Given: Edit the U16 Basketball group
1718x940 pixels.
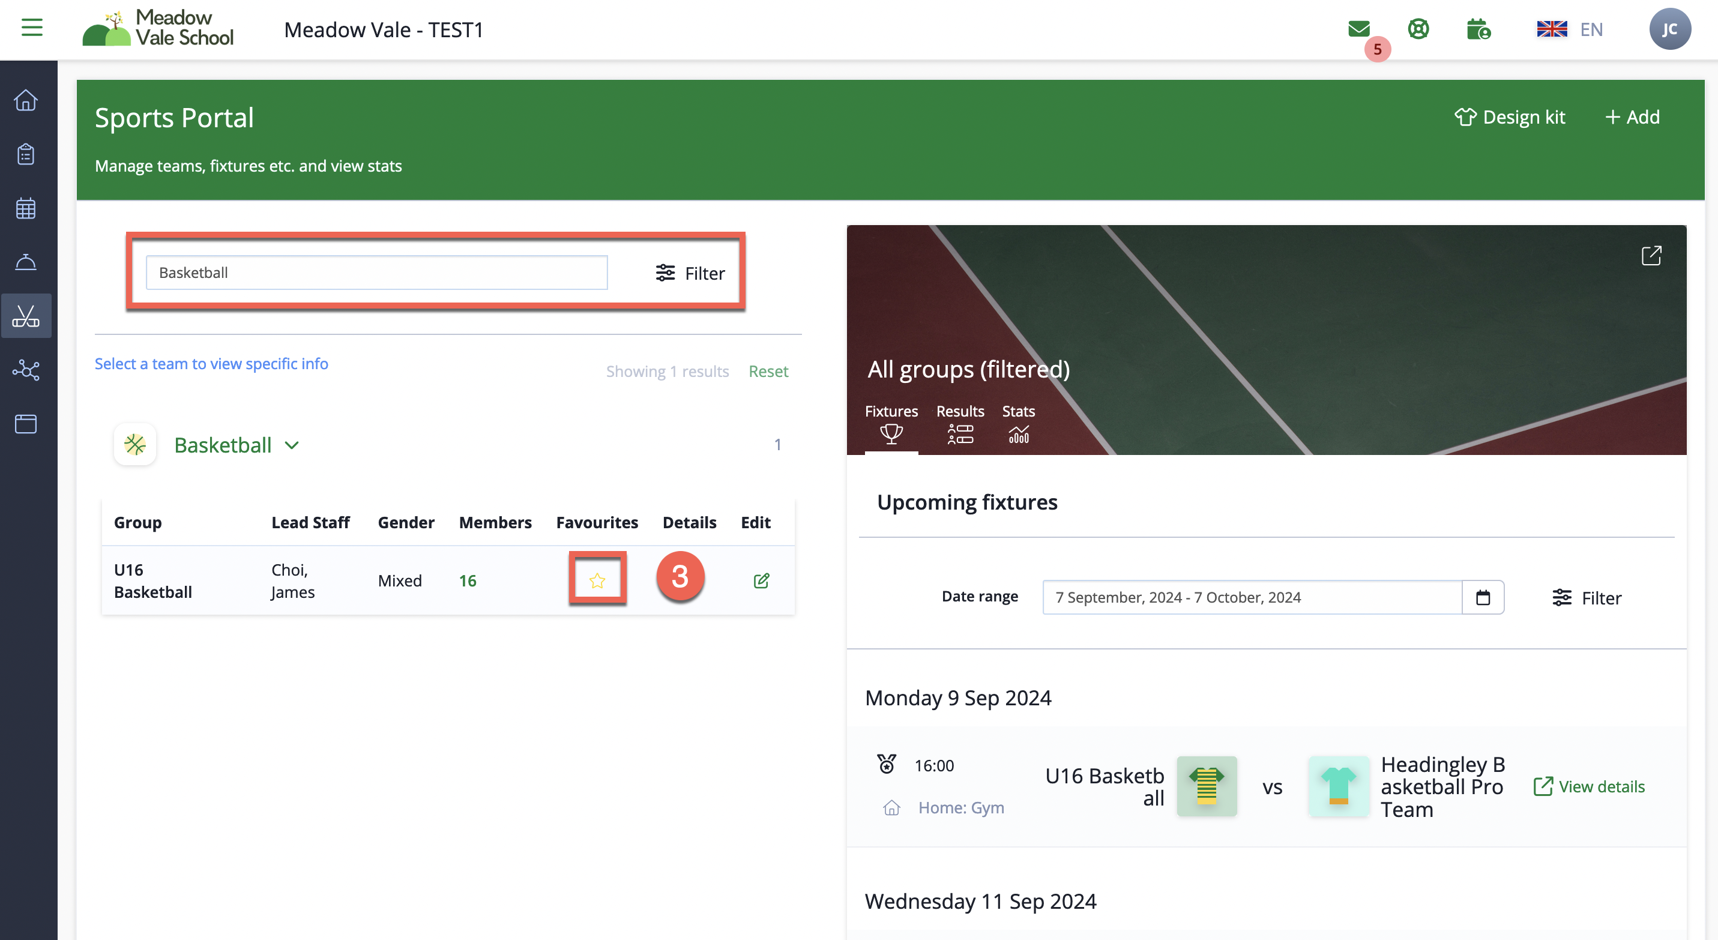Looking at the screenshot, I should pyautogui.click(x=761, y=580).
